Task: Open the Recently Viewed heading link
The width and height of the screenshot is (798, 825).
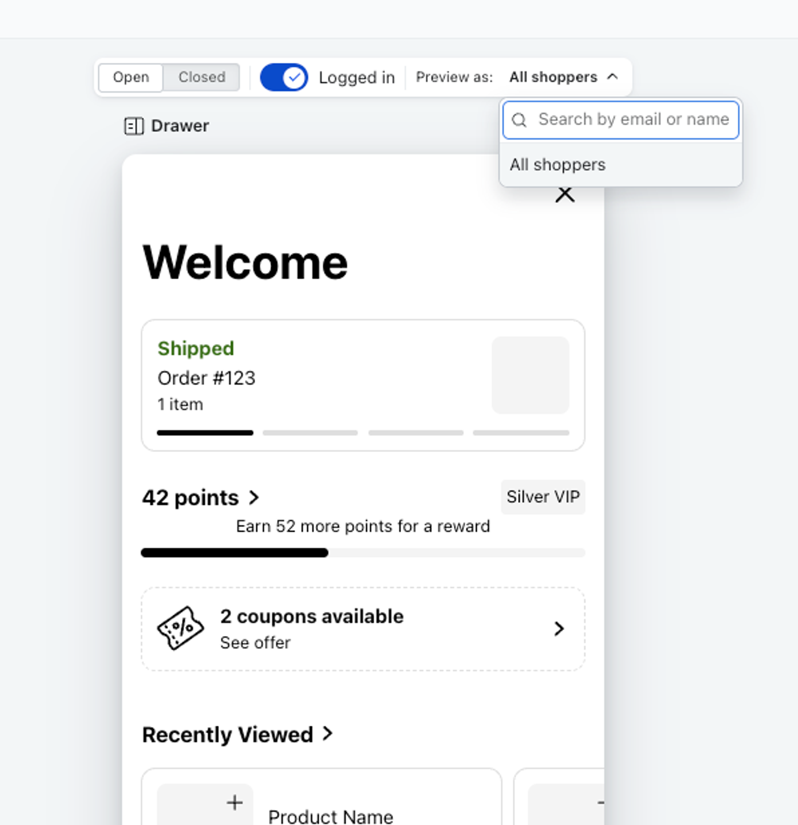Action: [x=227, y=734]
